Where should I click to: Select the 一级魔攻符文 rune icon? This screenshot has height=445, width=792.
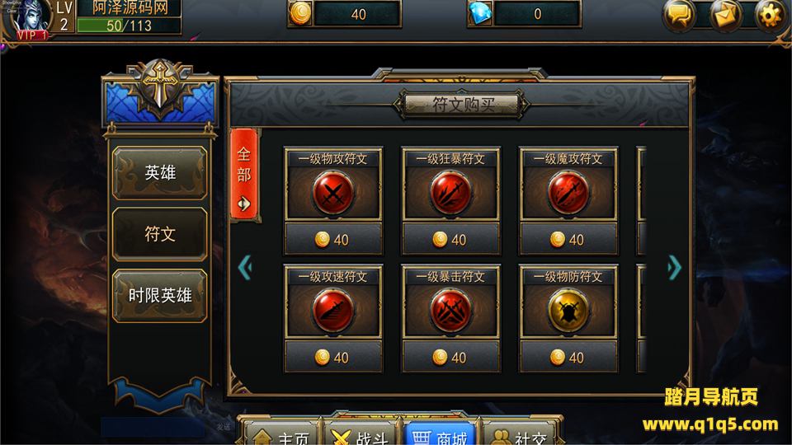tap(568, 193)
